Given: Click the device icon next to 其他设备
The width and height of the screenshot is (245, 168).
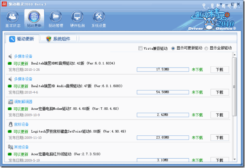Looking at the screenshot, I should 11,147.
